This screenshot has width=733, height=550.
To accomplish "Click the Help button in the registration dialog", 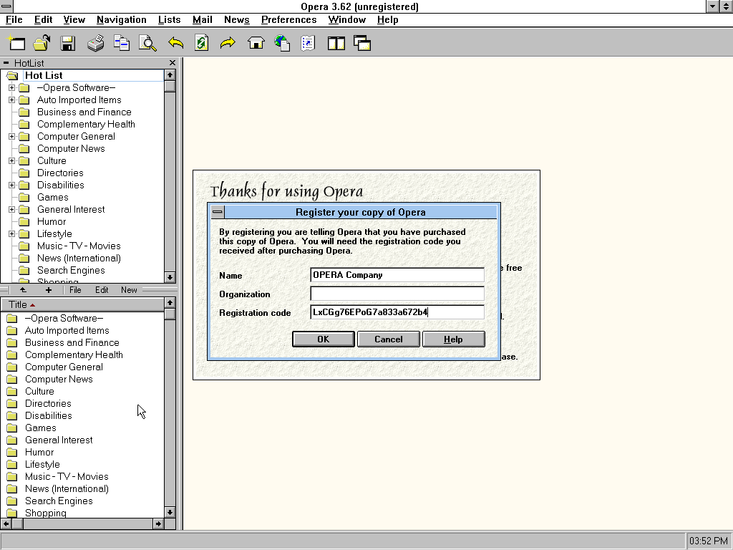I will click(x=453, y=339).
